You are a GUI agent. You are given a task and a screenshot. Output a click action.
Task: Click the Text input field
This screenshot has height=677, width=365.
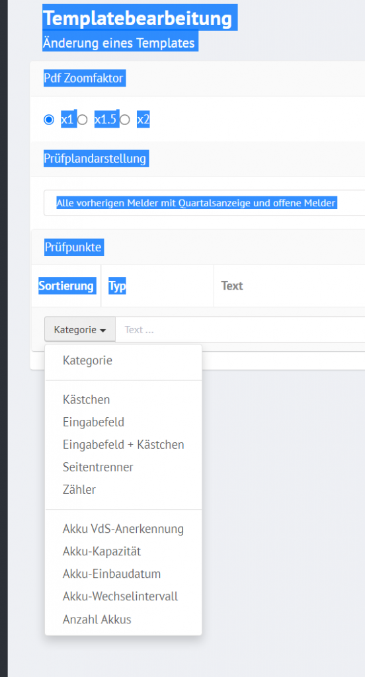(x=240, y=329)
